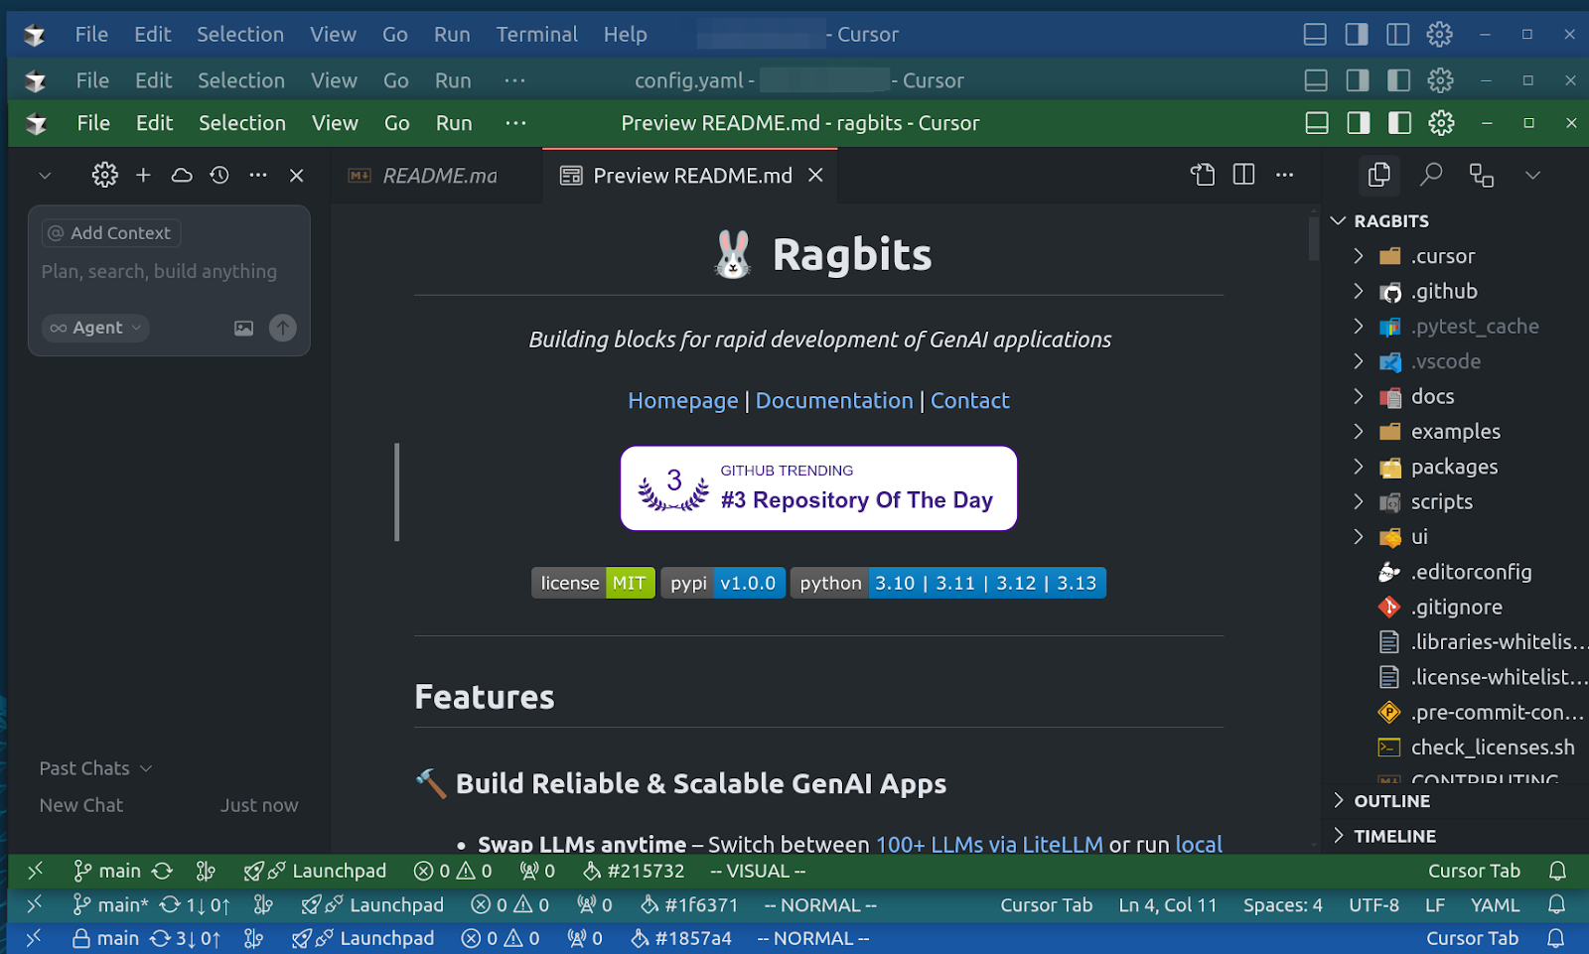Image resolution: width=1589 pixels, height=954 pixels.
Task: Open the New Chat history entry
Action: tap(169, 805)
